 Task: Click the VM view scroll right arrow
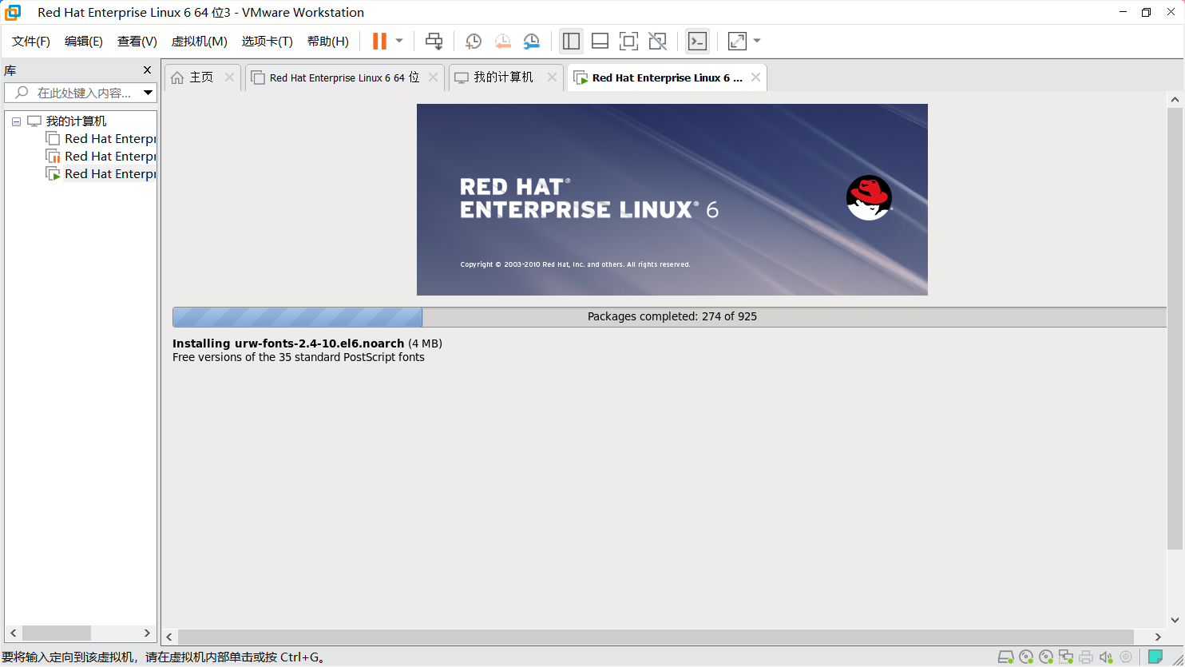tap(1159, 637)
